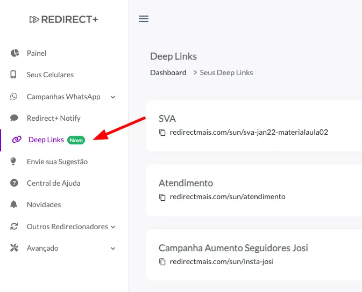Click the Deep Links chain icon
Viewport: 362px width, 292px height.
[17, 140]
